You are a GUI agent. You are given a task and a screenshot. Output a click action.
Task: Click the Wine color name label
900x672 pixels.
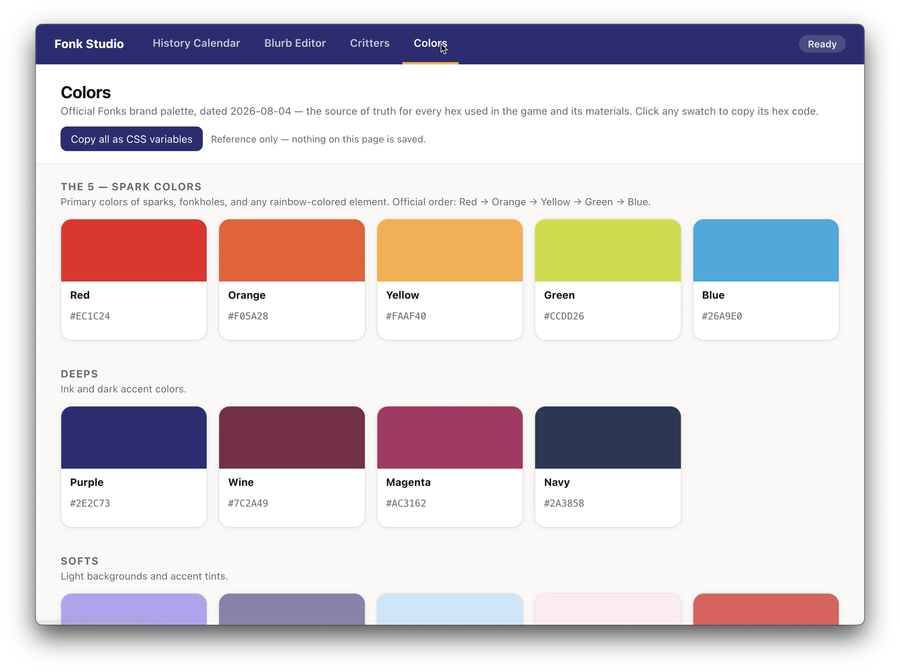[241, 482]
